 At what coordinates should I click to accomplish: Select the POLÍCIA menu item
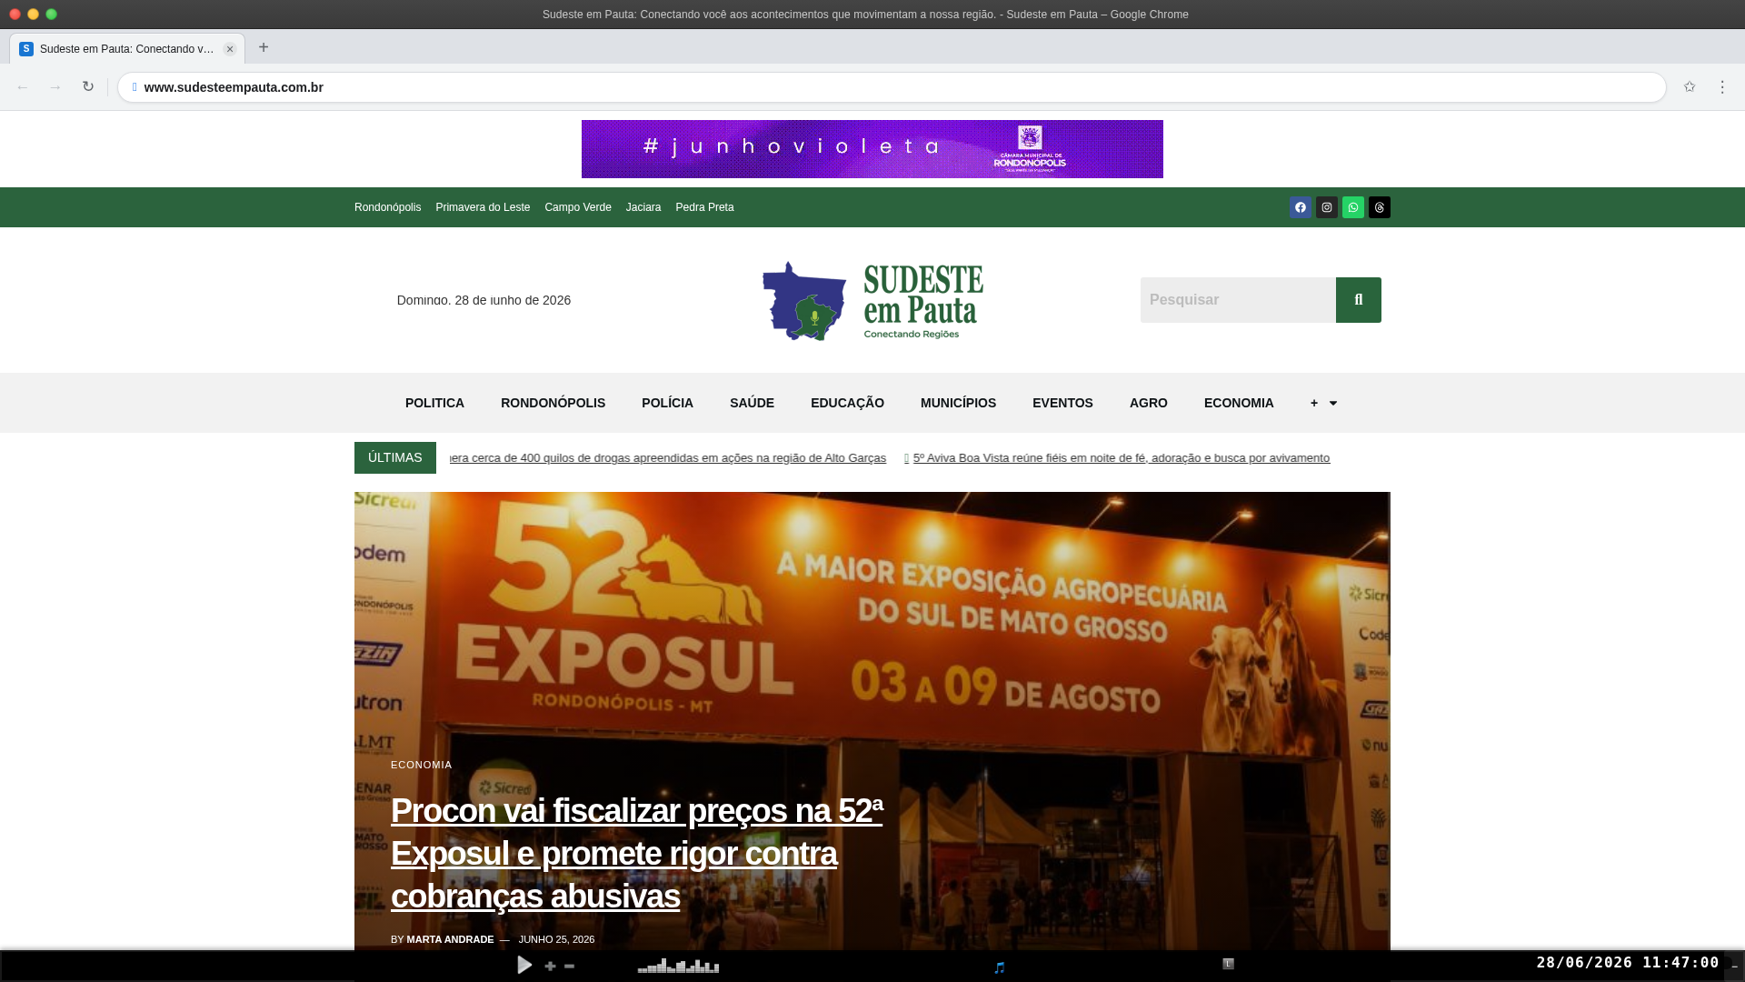coord(667,403)
